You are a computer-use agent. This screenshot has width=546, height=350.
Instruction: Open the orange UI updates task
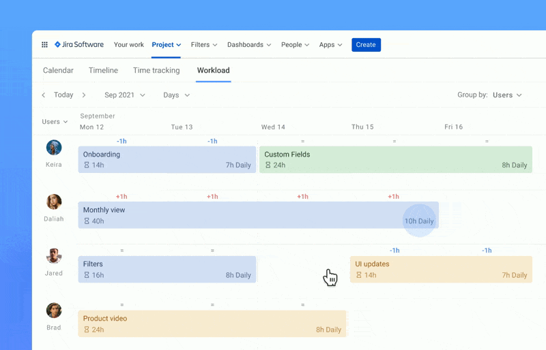[440, 269]
